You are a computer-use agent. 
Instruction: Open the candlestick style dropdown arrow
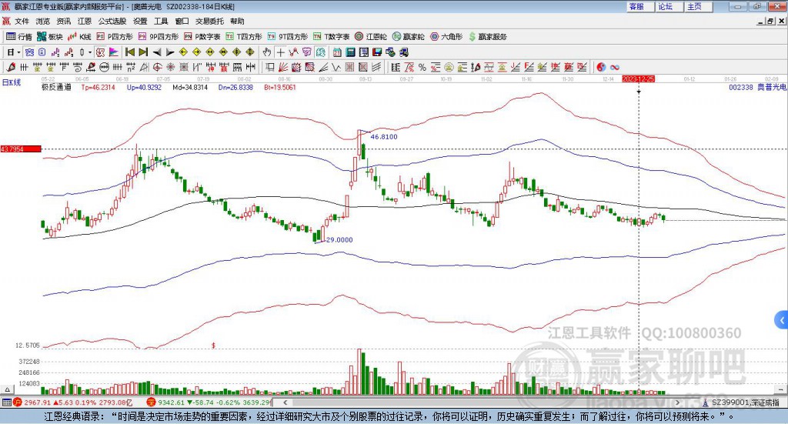click(x=90, y=52)
